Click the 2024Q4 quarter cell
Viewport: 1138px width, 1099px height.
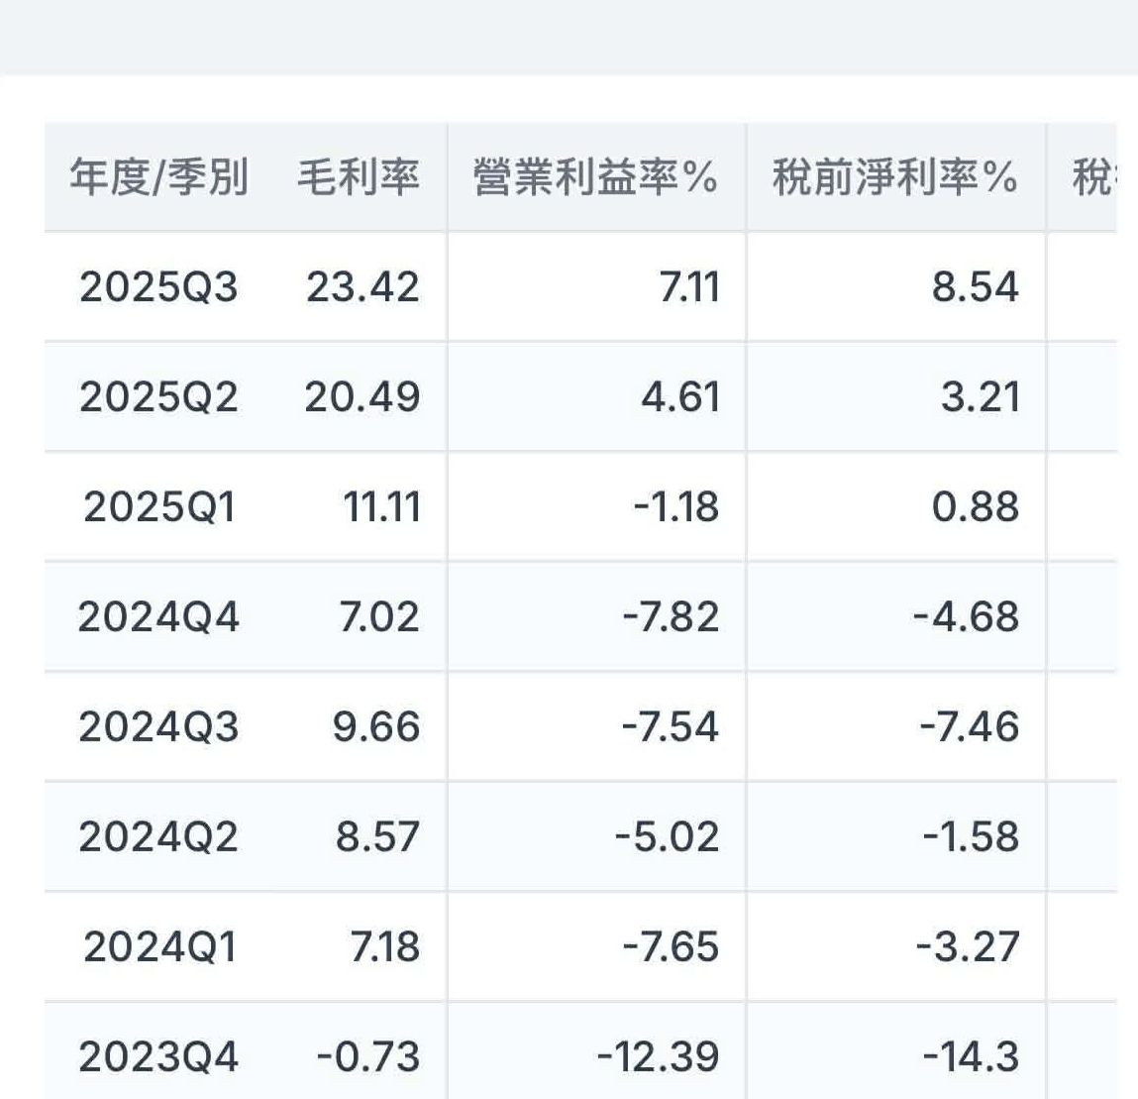(158, 617)
